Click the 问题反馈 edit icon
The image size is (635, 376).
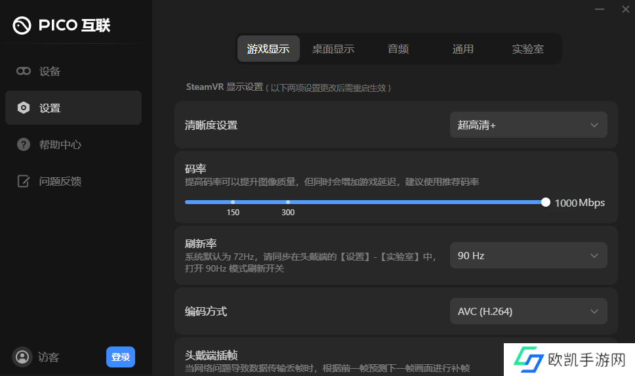pos(24,181)
